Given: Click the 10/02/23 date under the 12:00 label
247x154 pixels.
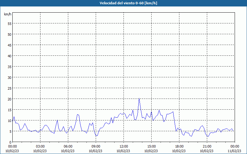Looking at the screenshot, I should [x=123, y=151].
